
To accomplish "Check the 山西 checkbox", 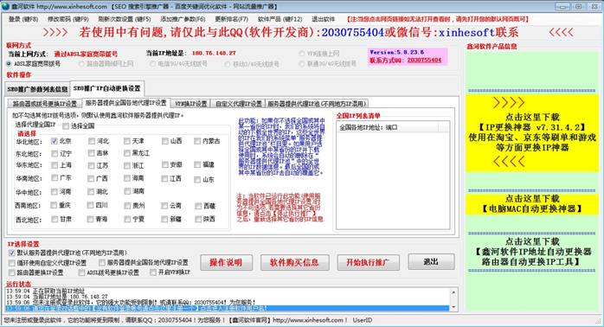I will (x=165, y=141).
